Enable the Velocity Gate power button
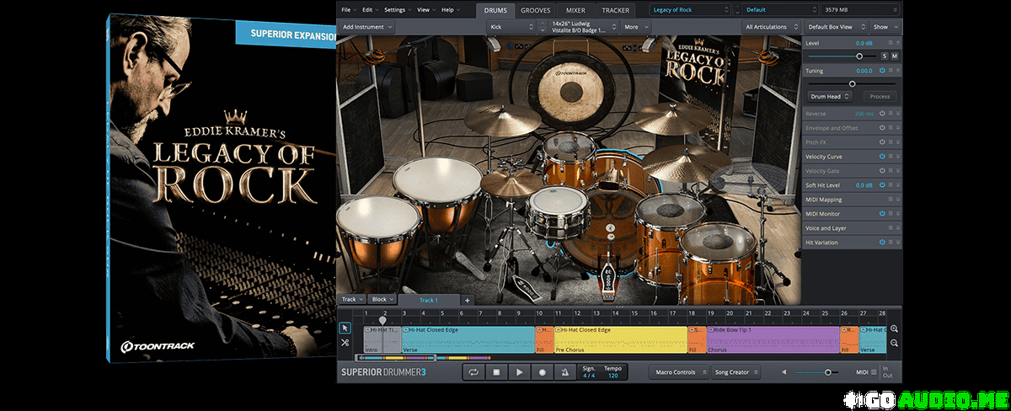Viewport: 1011px width, 411px height. click(x=882, y=171)
